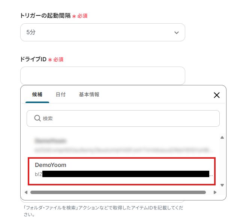Click the candidate list's down scroll arrow
249x223 pixels.
[x=222, y=185]
